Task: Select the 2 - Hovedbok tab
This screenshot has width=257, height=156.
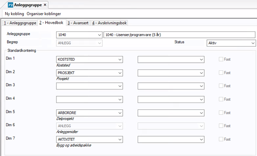Action: tap(51, 22)
